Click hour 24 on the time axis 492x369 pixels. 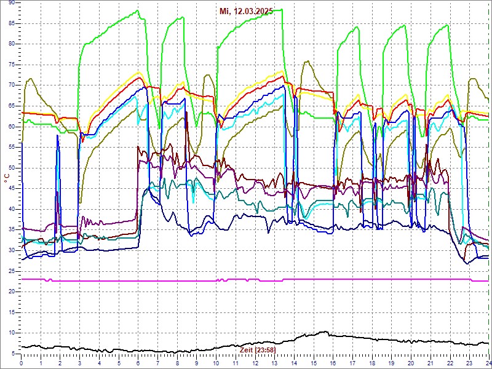coord(488,363)
